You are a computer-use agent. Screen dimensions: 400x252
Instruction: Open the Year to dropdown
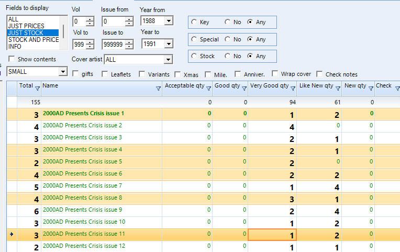169,44
